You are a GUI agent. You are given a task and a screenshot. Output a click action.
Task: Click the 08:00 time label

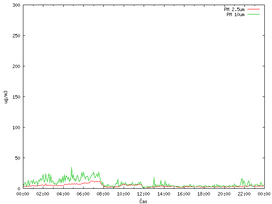[103, 194]
